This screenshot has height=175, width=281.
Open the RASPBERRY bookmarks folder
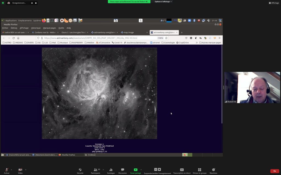coord(76,43)
